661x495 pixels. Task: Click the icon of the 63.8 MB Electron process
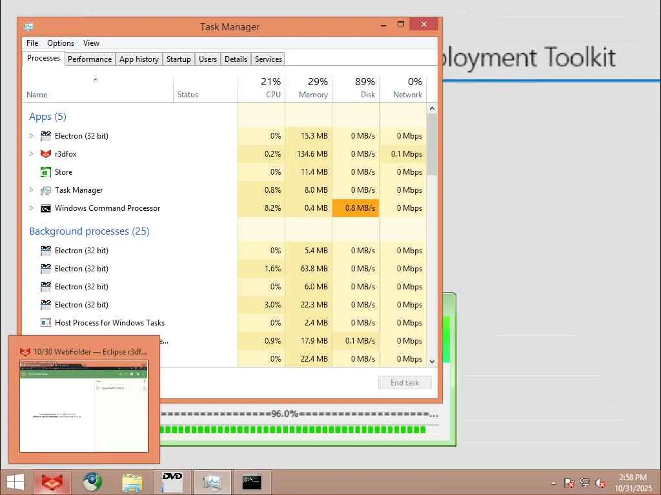[x=46, y=269]
